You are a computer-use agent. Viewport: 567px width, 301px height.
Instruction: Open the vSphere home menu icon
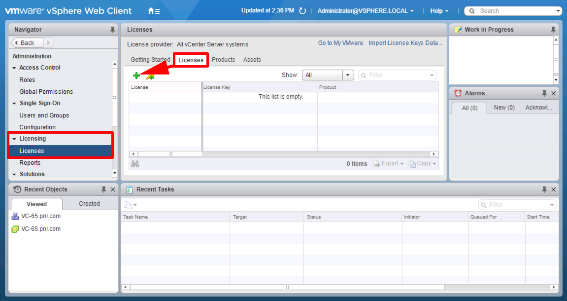pyautogui.click(x=154, y=11)
